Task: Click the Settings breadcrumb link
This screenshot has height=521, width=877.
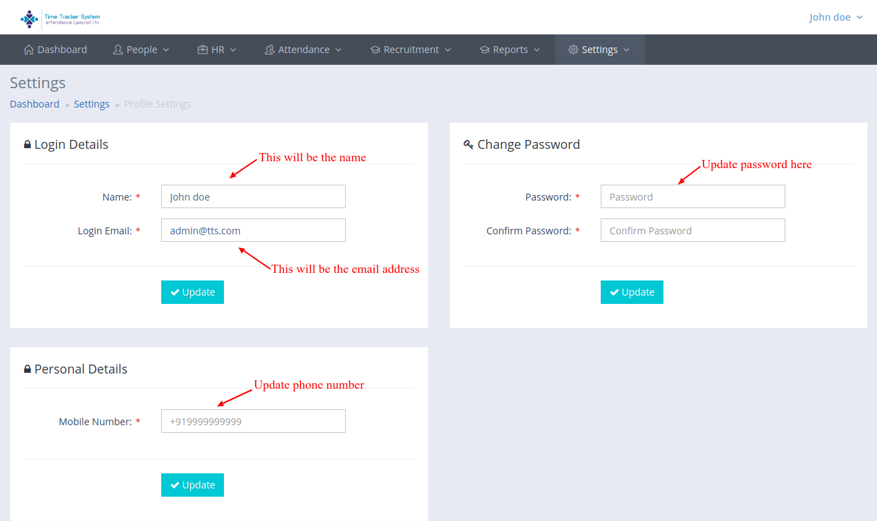Action: click(92, 104)
